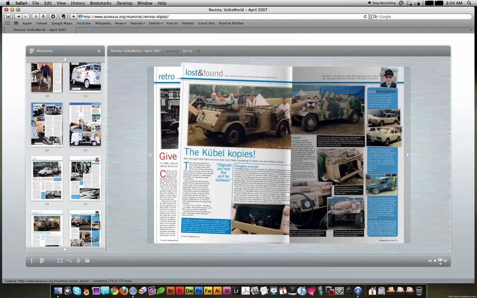
Task: Go to next page using bottom navigation arrow
Action: [x=441, y=261]
